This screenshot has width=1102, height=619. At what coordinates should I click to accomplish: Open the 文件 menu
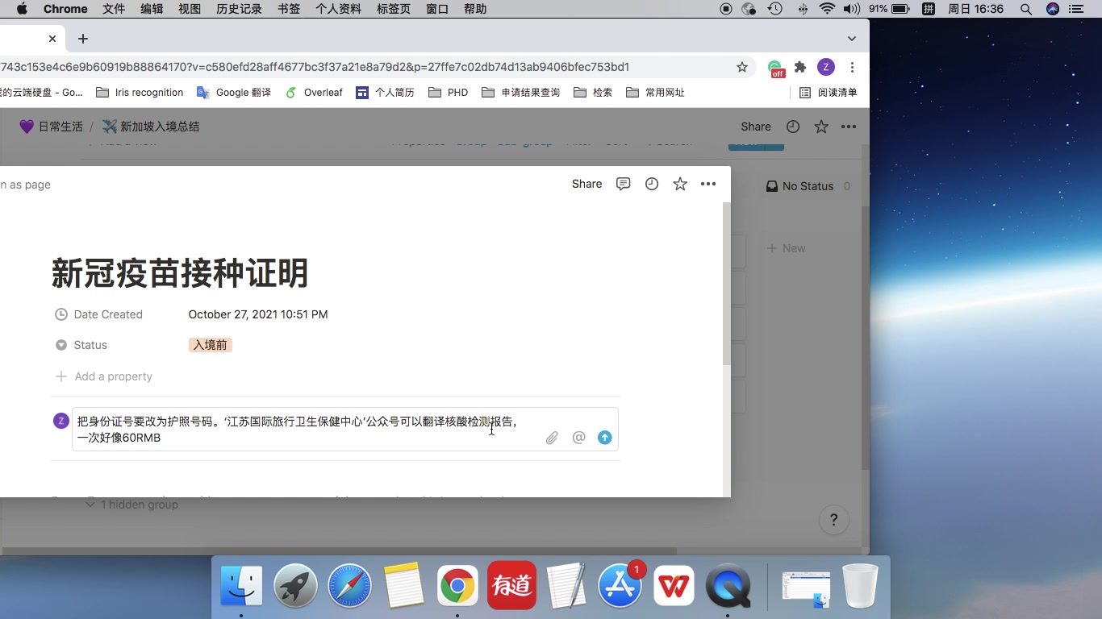pos(114,9)
